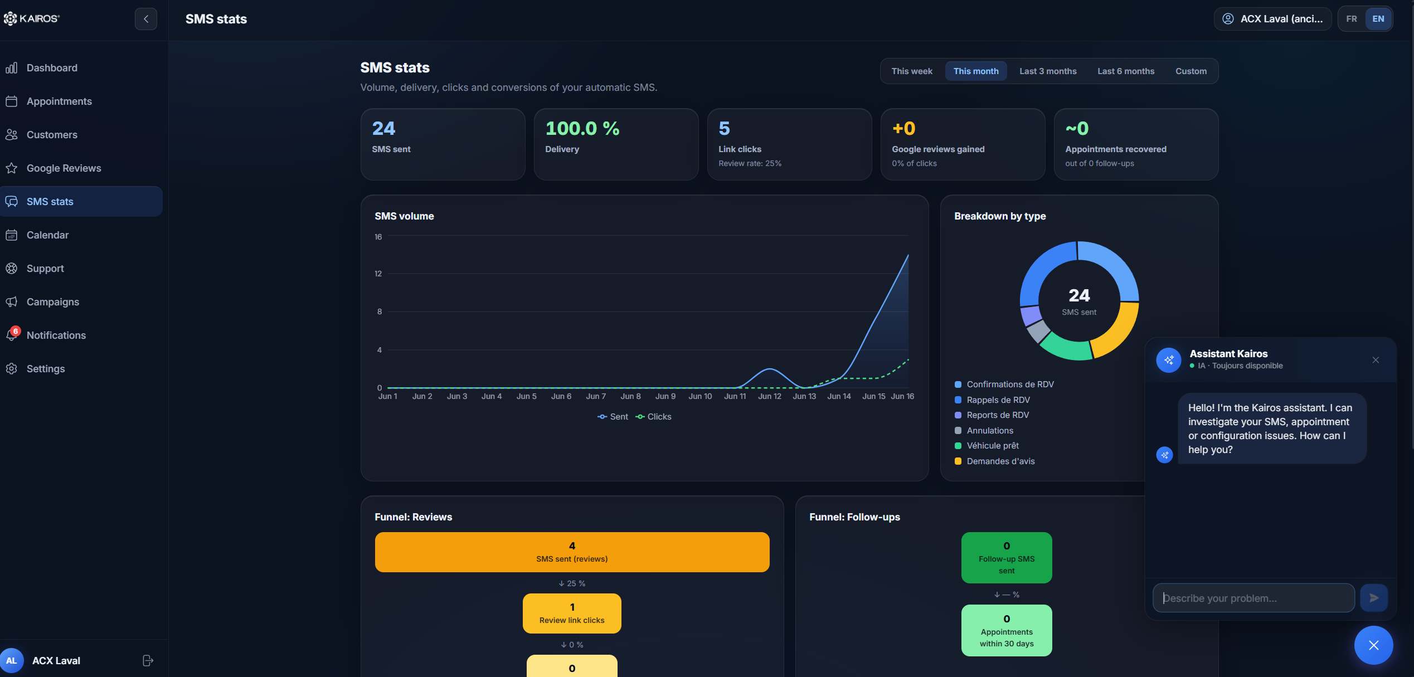Click Follow-up SMS sent funnel block
The image size is (1414, 677).
(x=1007, y=558)
